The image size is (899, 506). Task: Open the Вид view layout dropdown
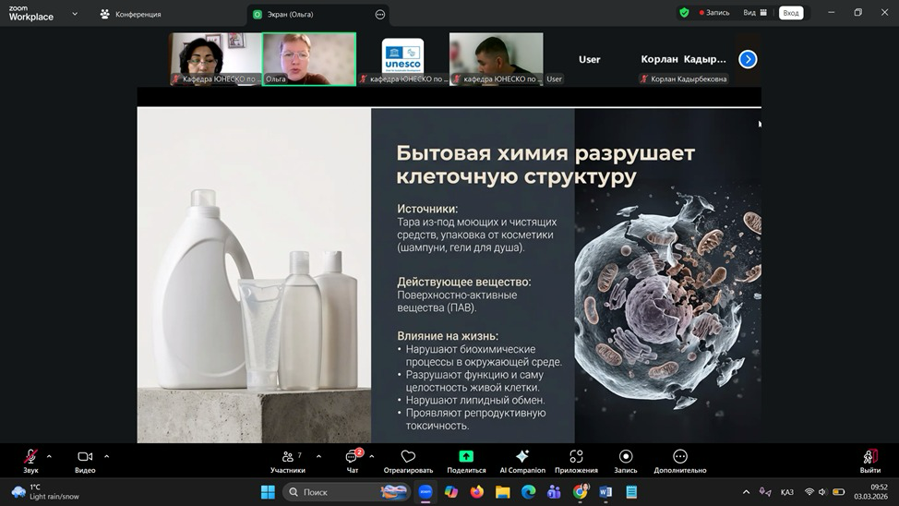[755, 13]
